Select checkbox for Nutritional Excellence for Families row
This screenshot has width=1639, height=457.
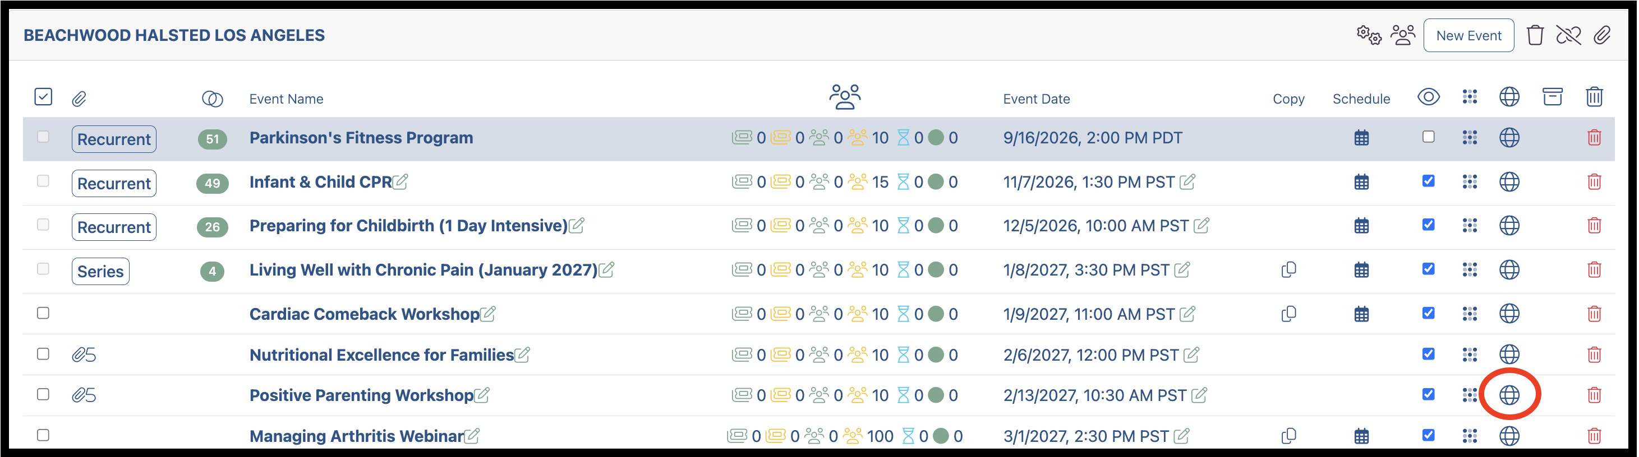click(x=43, y=353)
